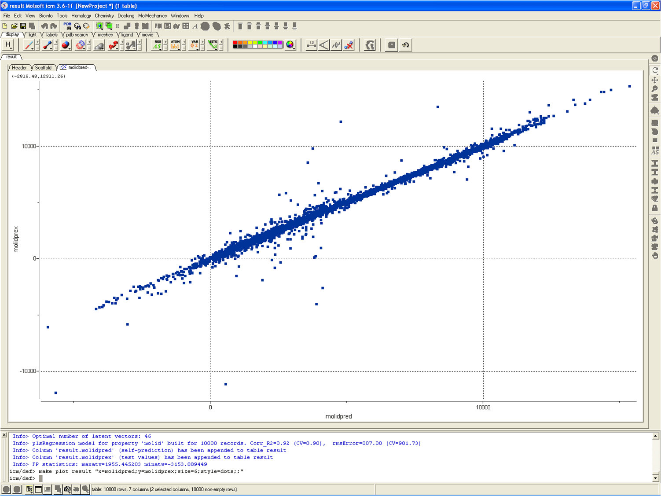Click the rotate tool in right sidebar
Image resolution: width=661 pixels, height=496 pixels.
pos(655,70)
